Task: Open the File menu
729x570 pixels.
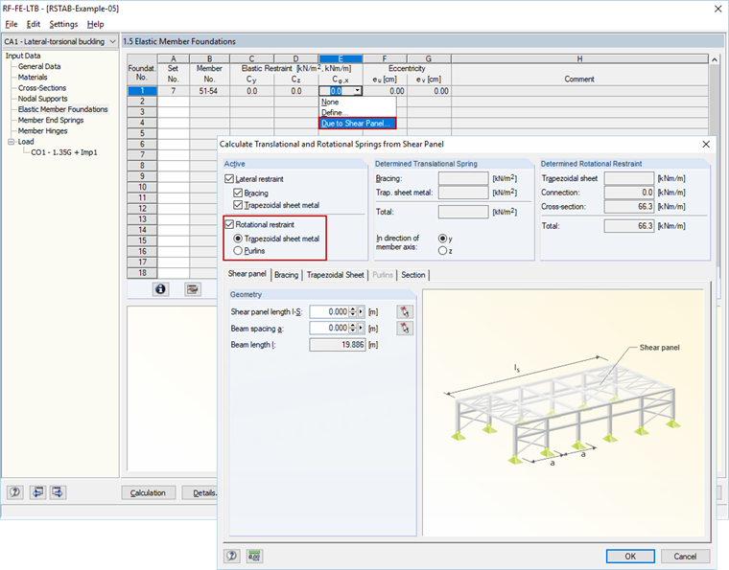Action: click(x=12, y=24)
